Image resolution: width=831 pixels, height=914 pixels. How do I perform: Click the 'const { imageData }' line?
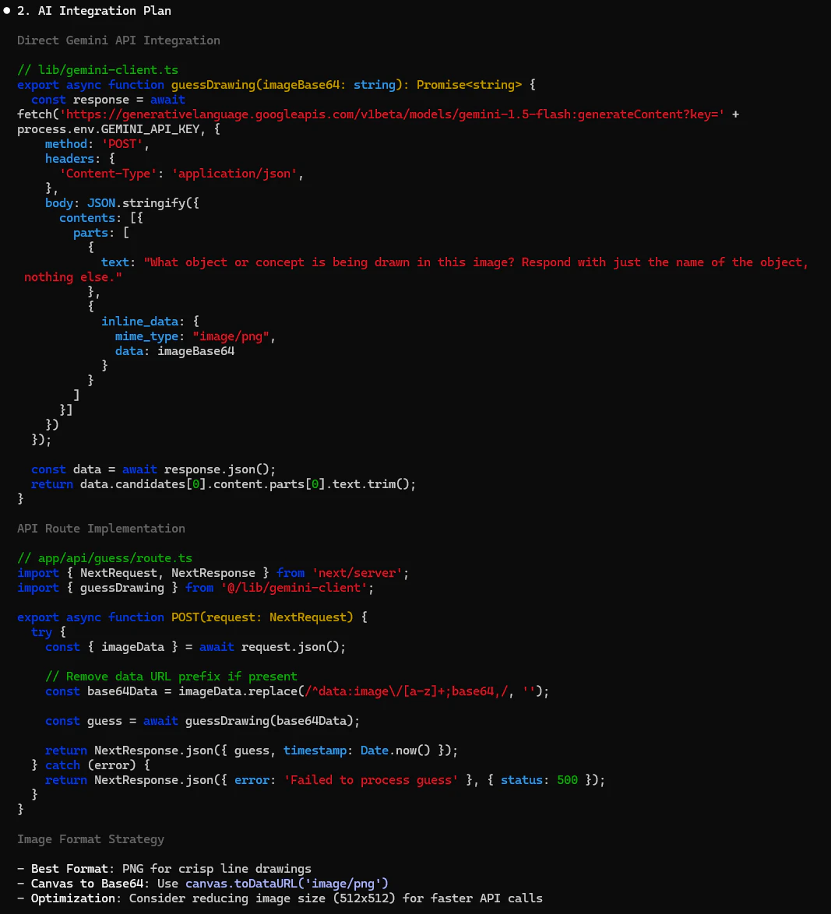click(x=195, y=647)
